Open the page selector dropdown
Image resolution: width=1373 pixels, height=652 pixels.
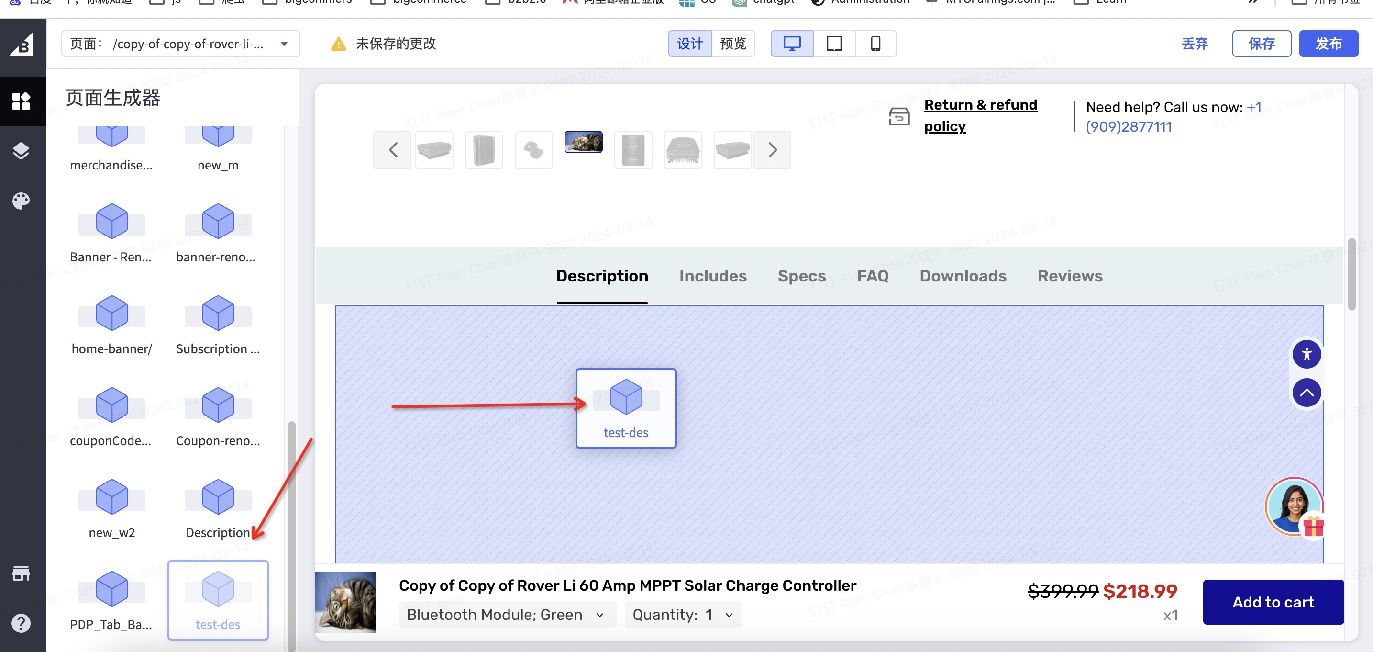[181, 43]
